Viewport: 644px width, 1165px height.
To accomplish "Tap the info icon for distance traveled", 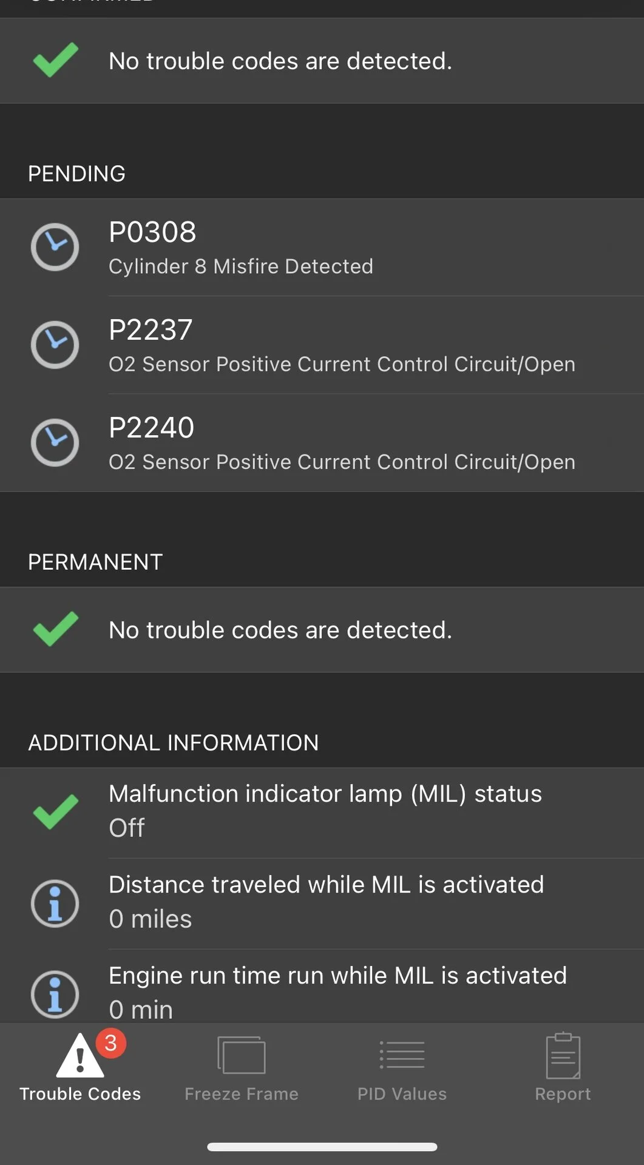I will point(55,903).
